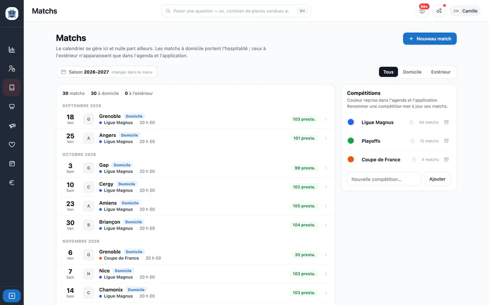Open the 30 presta. badge for Grenoble

pyautogui.click(x=305, y=255)
